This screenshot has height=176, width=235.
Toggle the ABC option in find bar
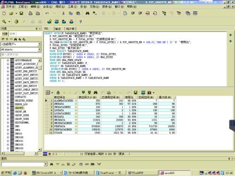(x=86, y=164)
